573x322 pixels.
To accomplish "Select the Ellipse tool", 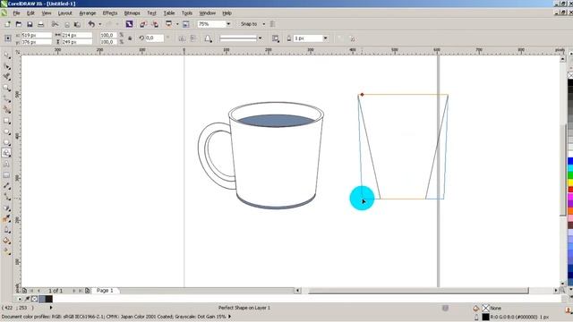I will 6,131.
